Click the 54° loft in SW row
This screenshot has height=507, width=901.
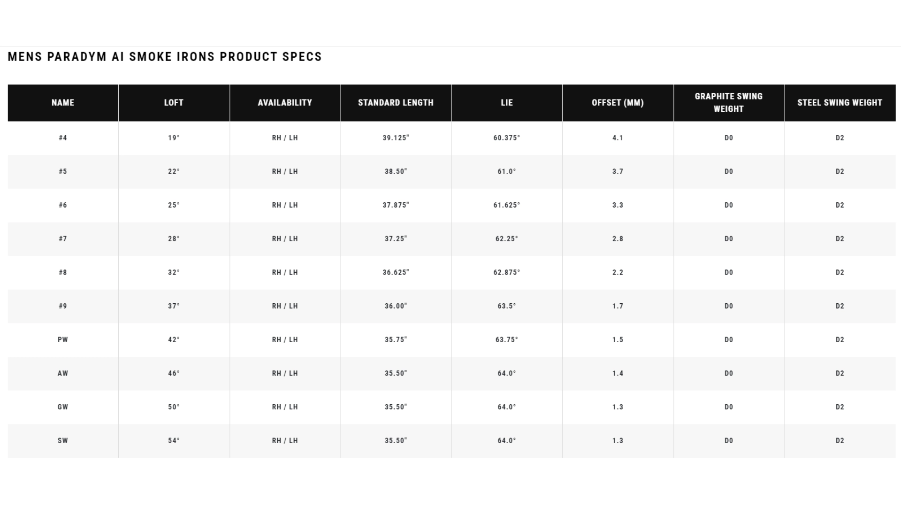174,441
